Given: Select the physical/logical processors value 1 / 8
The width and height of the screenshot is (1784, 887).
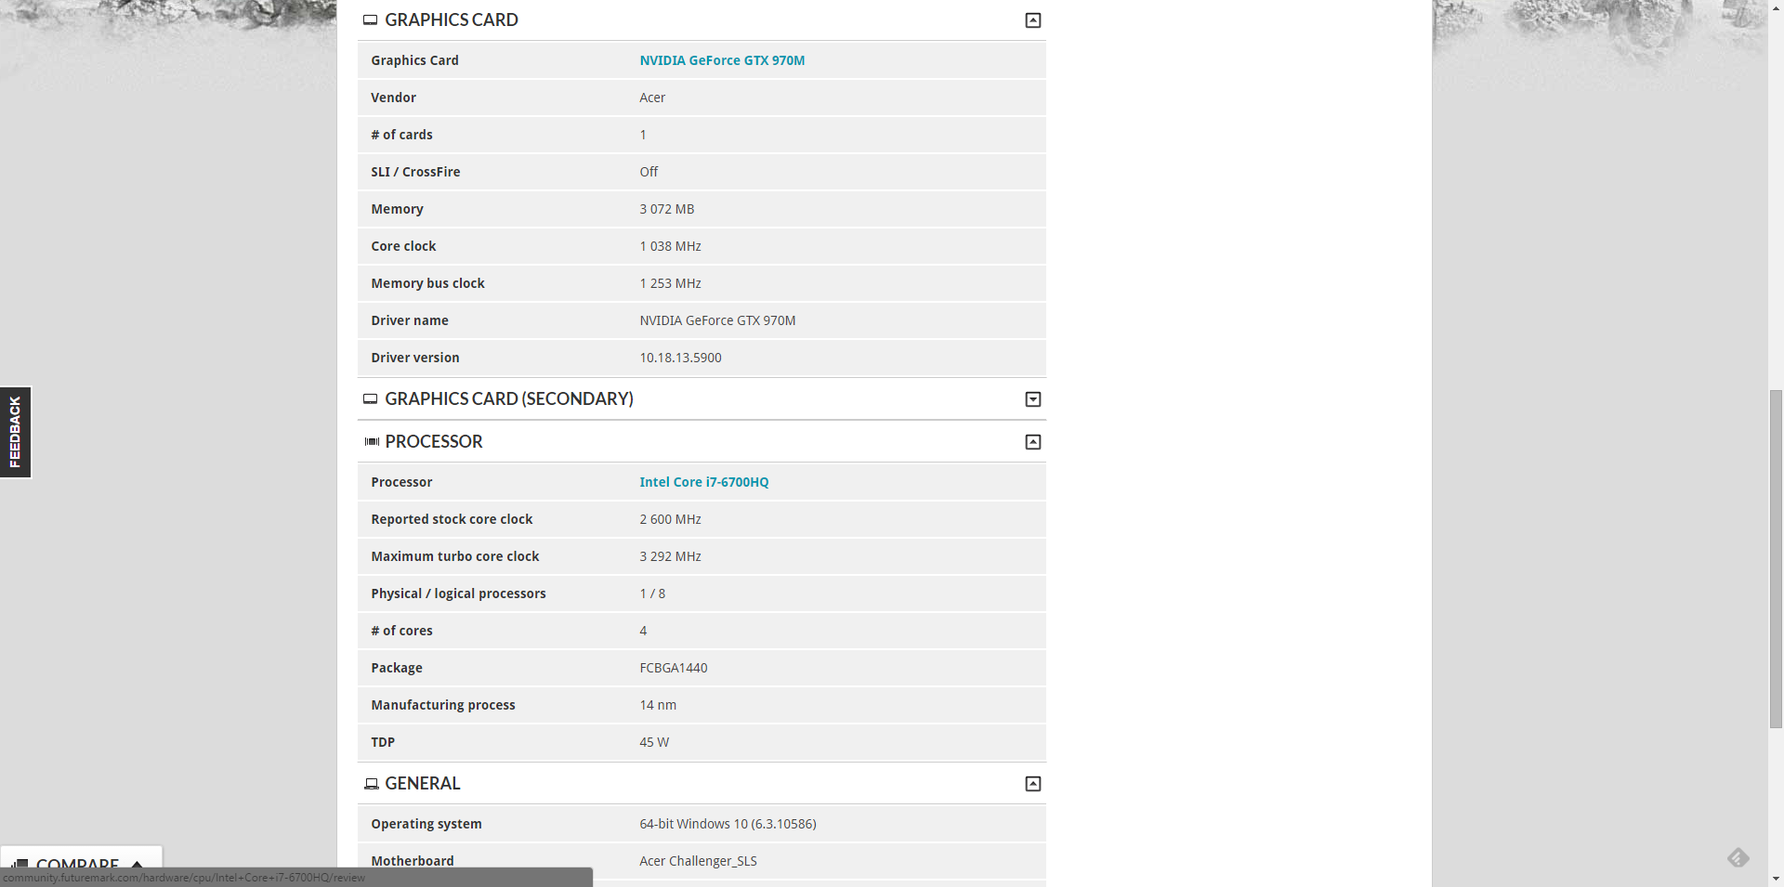Looking at the screenshot, I should [x=652, y=594].
